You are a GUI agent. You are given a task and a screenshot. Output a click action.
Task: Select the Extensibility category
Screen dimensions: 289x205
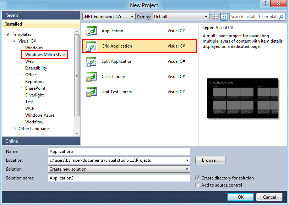pos(36,68)
